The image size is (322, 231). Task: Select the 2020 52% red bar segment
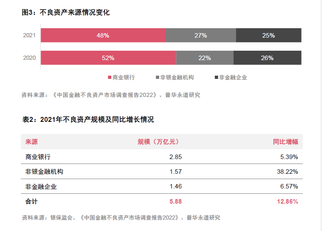108,58
